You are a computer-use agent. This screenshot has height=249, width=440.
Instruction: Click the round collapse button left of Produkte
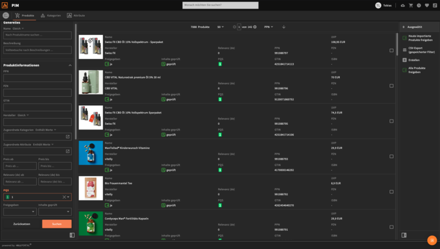(6, 15)
